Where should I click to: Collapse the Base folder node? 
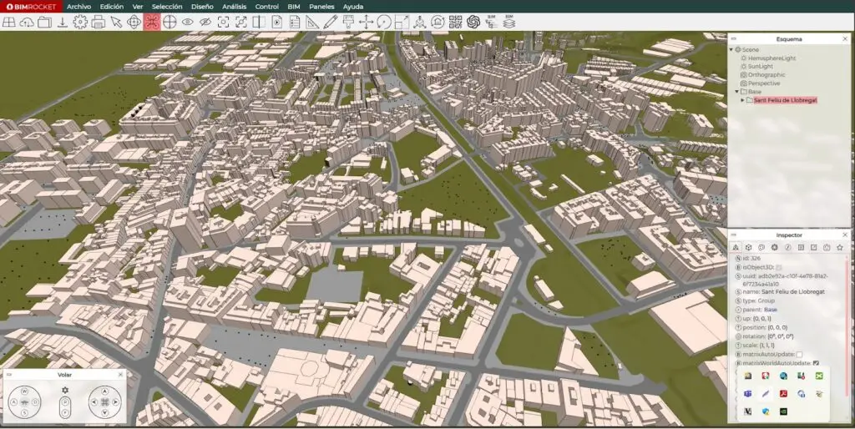click(x=736, y=92)
